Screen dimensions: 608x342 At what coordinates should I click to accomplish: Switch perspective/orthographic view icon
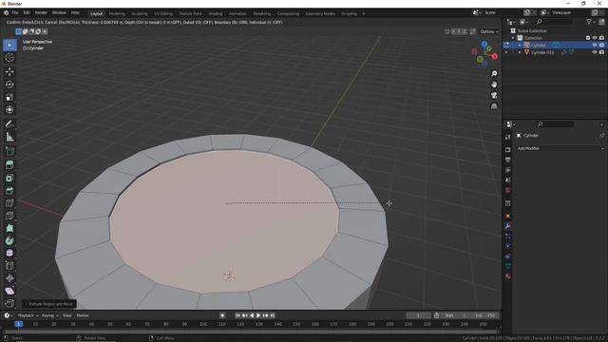pos(494,106)
